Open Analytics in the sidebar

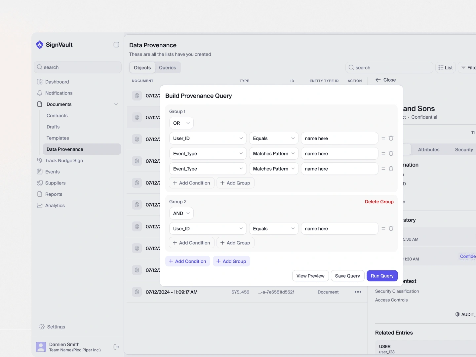pos(55,205)
